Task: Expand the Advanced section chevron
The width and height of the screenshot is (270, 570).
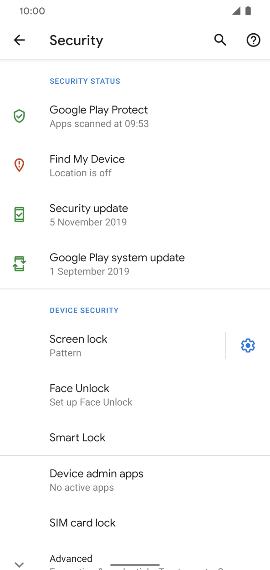Action: coord(20,564)
